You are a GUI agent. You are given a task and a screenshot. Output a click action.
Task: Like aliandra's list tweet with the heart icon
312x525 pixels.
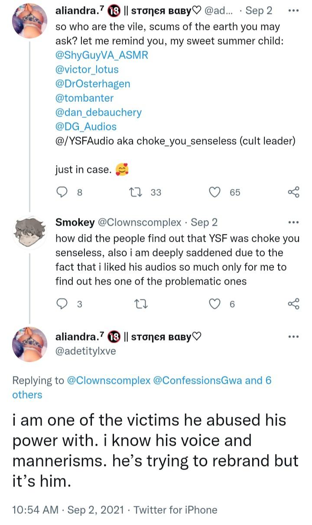[x=215, y=192]
